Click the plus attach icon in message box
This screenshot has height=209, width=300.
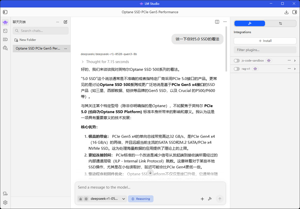(202, 199)
